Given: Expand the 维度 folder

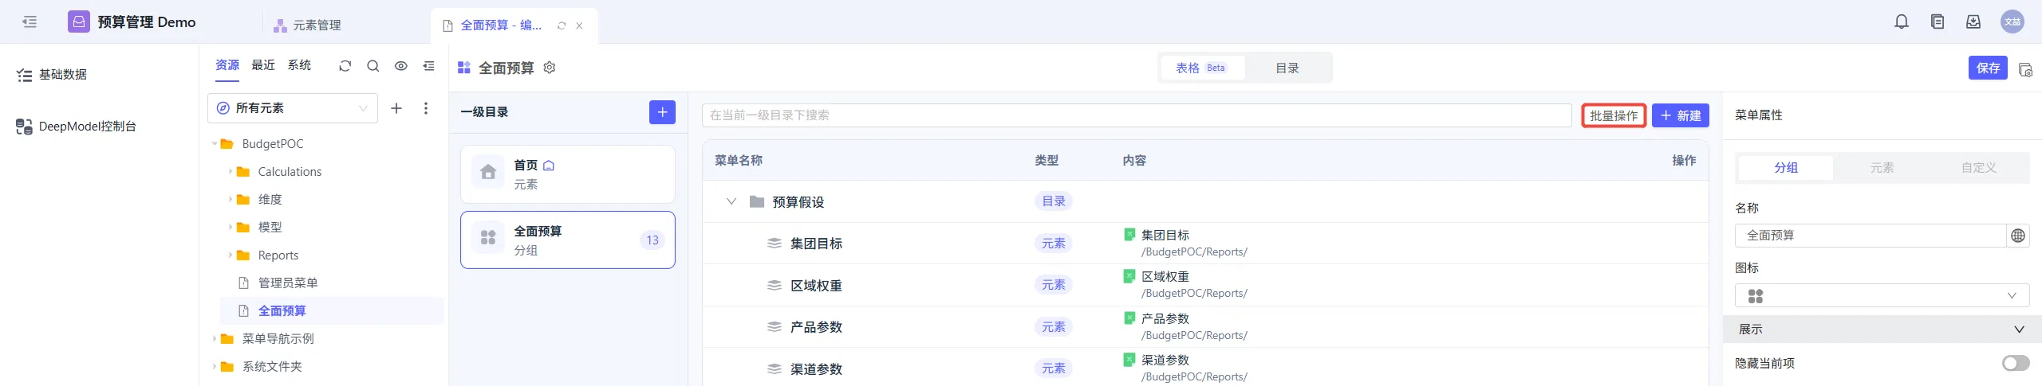Looking at the screenshot, I should 231,200.
